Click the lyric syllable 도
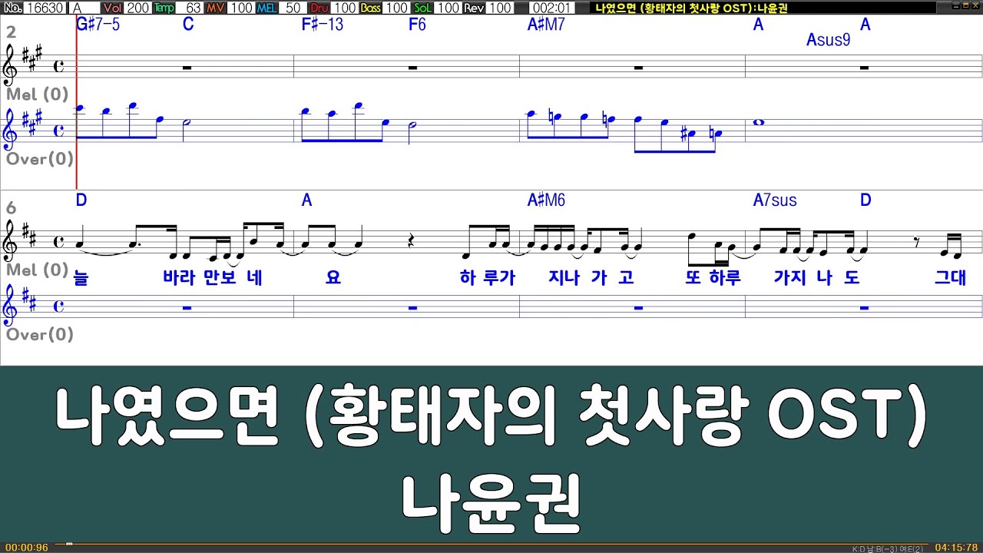Image resolution: width=983 pixels, height=553 pixels. tap(852, 277)
